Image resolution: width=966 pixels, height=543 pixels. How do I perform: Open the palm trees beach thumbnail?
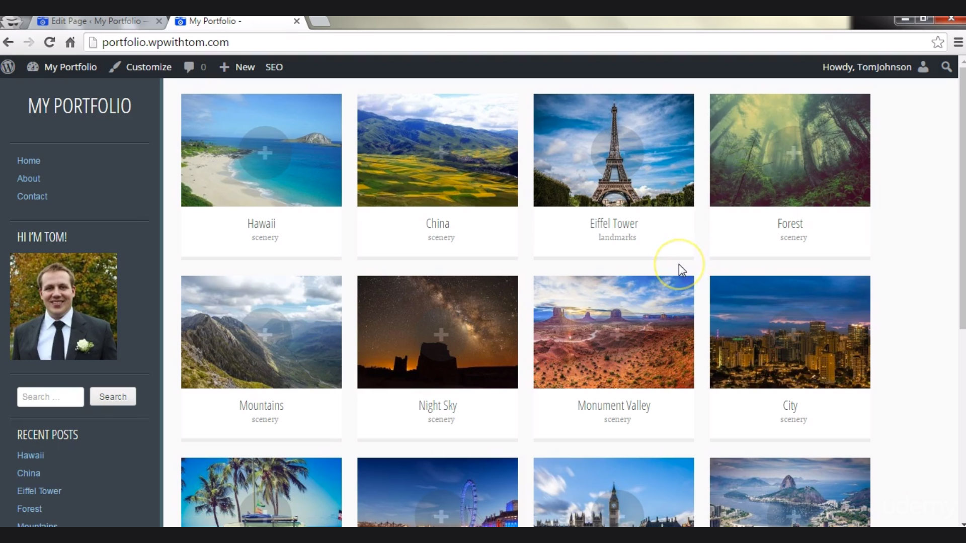[261, 492]
